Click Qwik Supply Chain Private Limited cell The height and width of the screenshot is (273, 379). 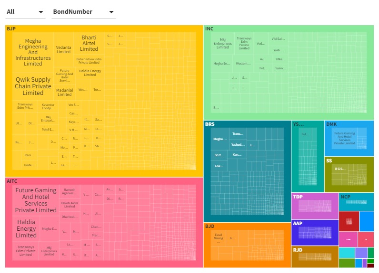click(33, 86)
